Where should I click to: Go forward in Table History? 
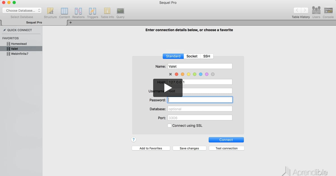[x=305, y=10]
